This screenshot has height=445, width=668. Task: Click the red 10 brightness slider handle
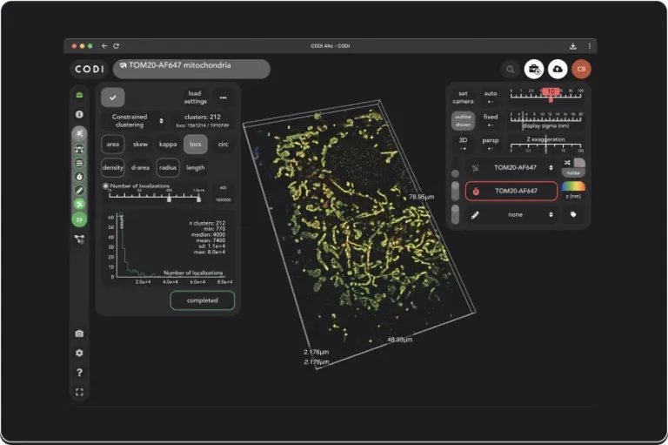pos(551,92)
